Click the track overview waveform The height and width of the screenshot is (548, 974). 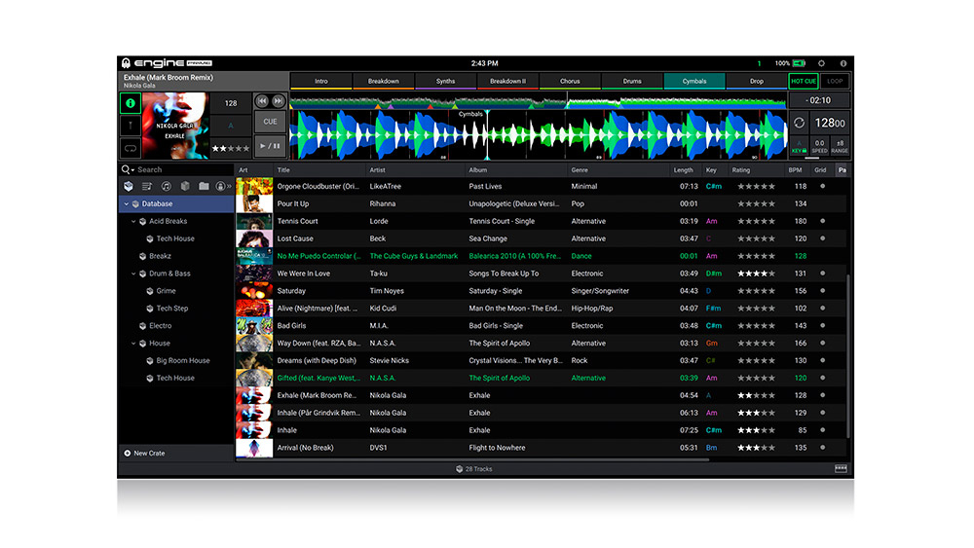538,102
